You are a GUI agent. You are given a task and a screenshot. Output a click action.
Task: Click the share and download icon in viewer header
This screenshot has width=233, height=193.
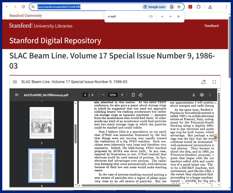click(x=203, y=82)
